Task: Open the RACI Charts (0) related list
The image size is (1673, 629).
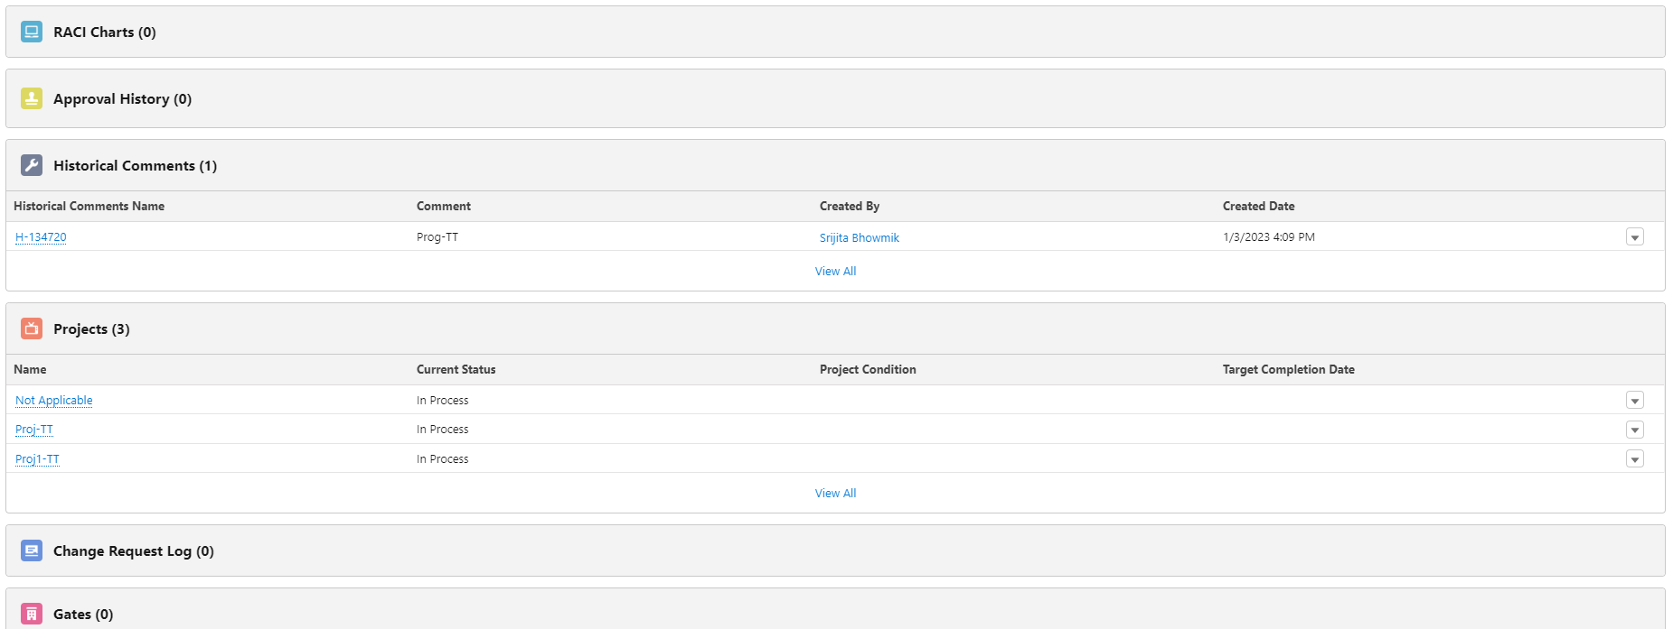Action: 104,32
